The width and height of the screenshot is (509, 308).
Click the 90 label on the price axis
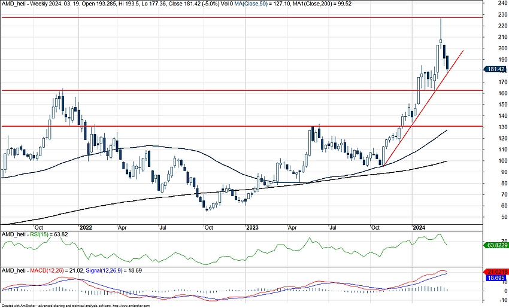click(505, 172)
